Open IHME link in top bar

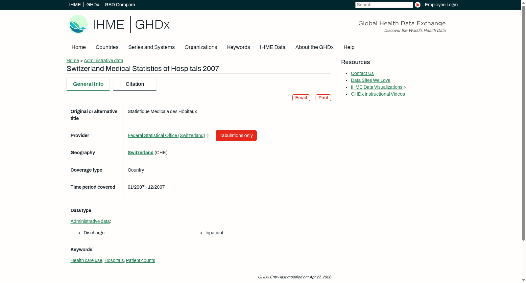coord(75,5)
